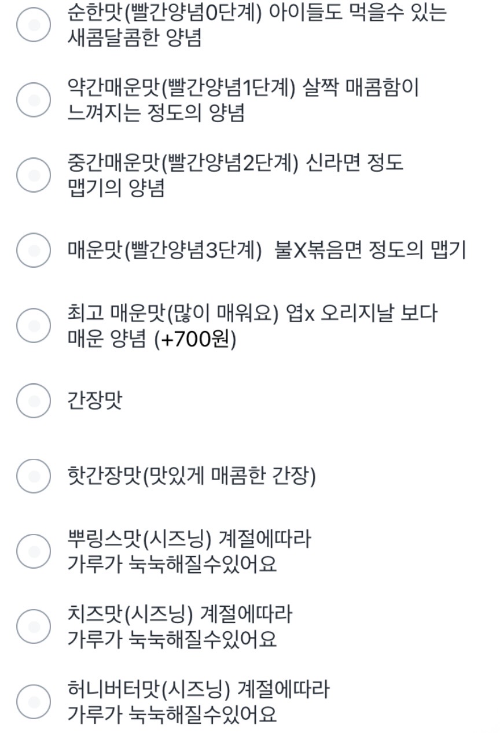This screenshot has width=500, height=733.
Task: Select the 뿌링스맛(시즈닝) radio button
Action: [34, 551]
